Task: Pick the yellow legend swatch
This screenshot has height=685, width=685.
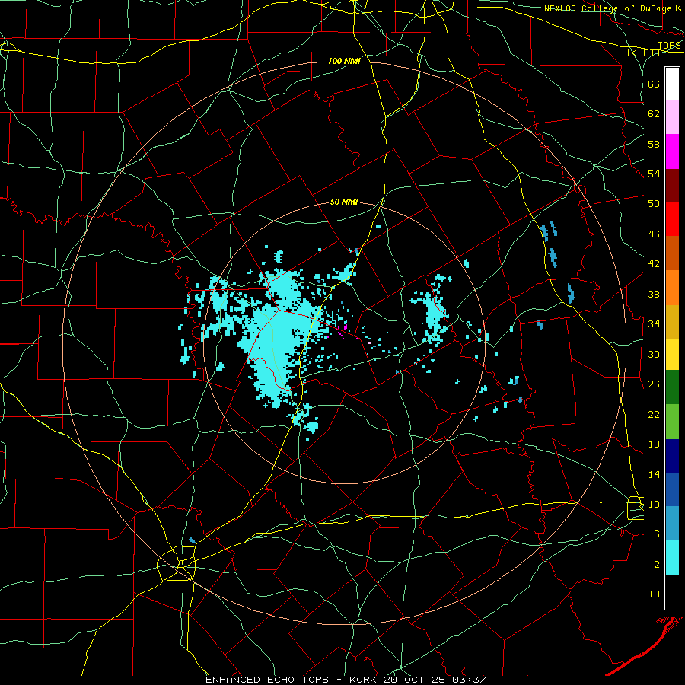Action: (x=672, y=355)
